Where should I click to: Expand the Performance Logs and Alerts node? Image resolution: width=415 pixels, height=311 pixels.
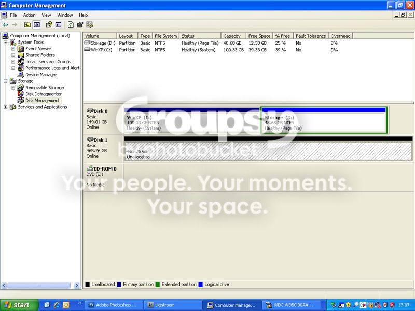[x=13, y=68]
